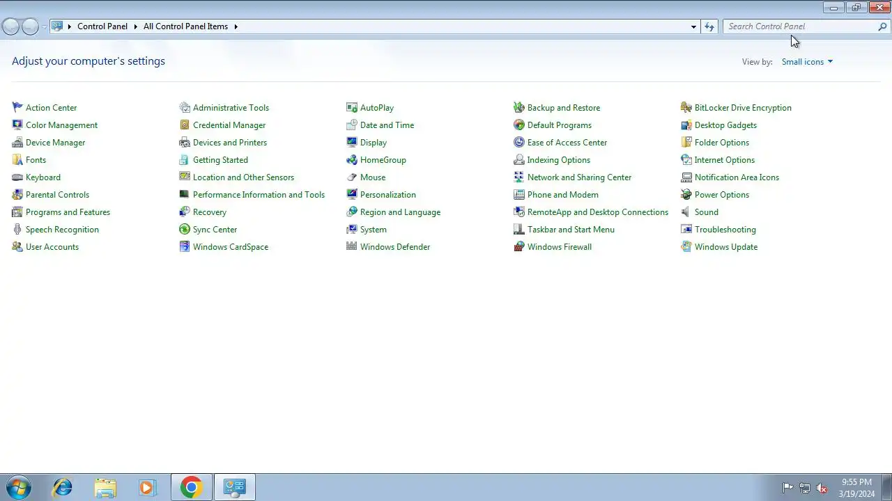Open Desktop Gadgets
The height and width of the screenshot is (501, 892).
pyautogui.click(x=725, y=125)
